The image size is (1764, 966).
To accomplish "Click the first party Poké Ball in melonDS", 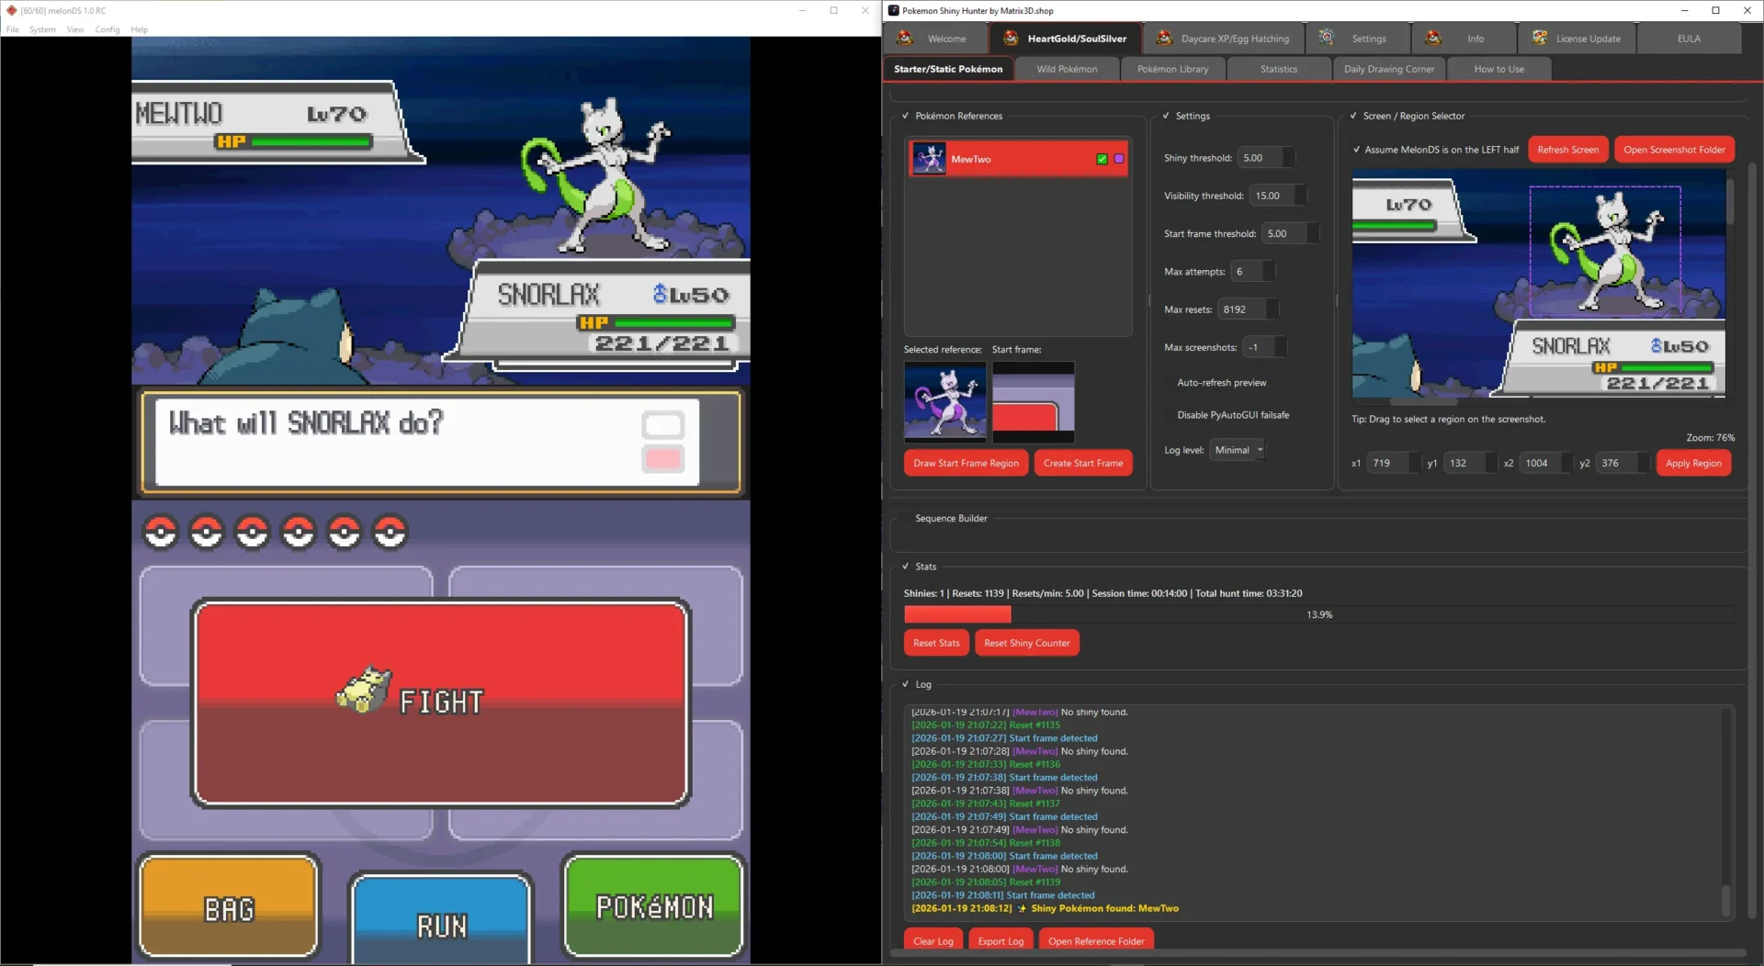I will 161,532.
